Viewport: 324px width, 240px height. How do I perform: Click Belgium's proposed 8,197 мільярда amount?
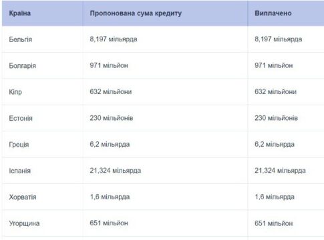coord(114,39)
